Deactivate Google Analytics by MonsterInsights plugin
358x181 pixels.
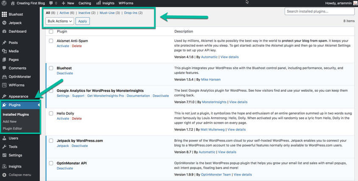click(161, 96)
